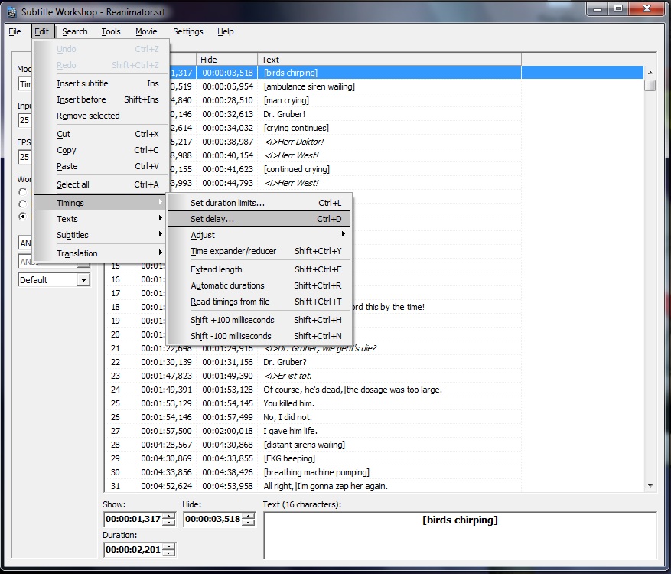Viewport: 671px width, 574px height.
Task: Select the 'I gave him life.' row
Action: coord(374,431)
